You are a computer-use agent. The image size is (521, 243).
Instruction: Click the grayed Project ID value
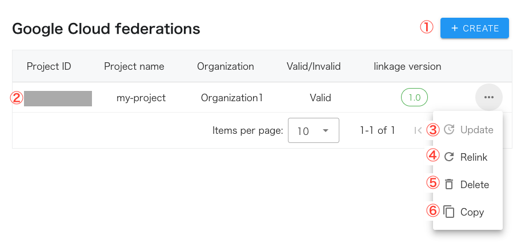(58, 98)
